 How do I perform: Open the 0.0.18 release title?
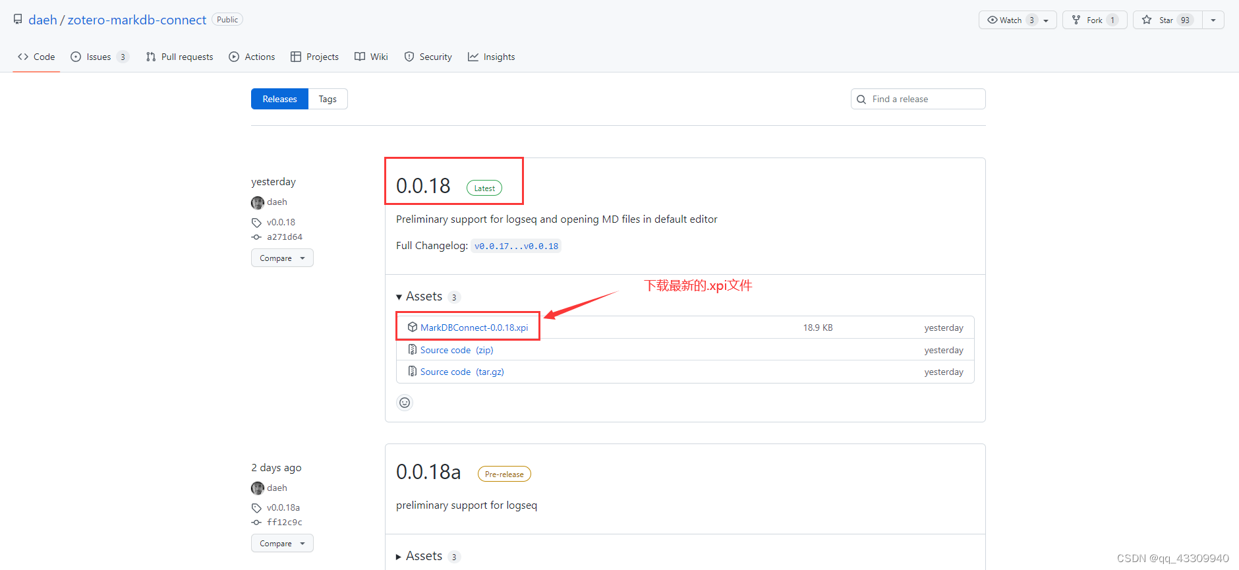click(x=423, y=186)
